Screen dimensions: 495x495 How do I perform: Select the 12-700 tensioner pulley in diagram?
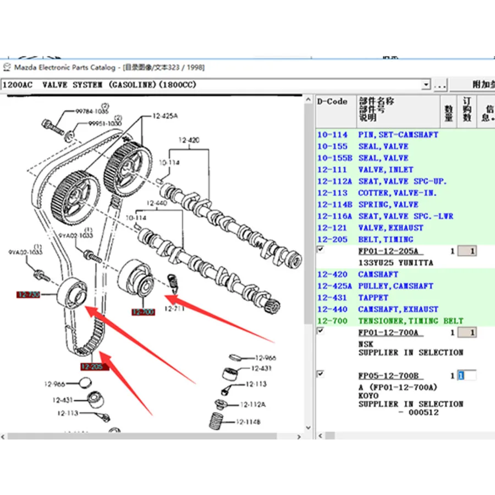pyautogui.click(x=138, y=279)
